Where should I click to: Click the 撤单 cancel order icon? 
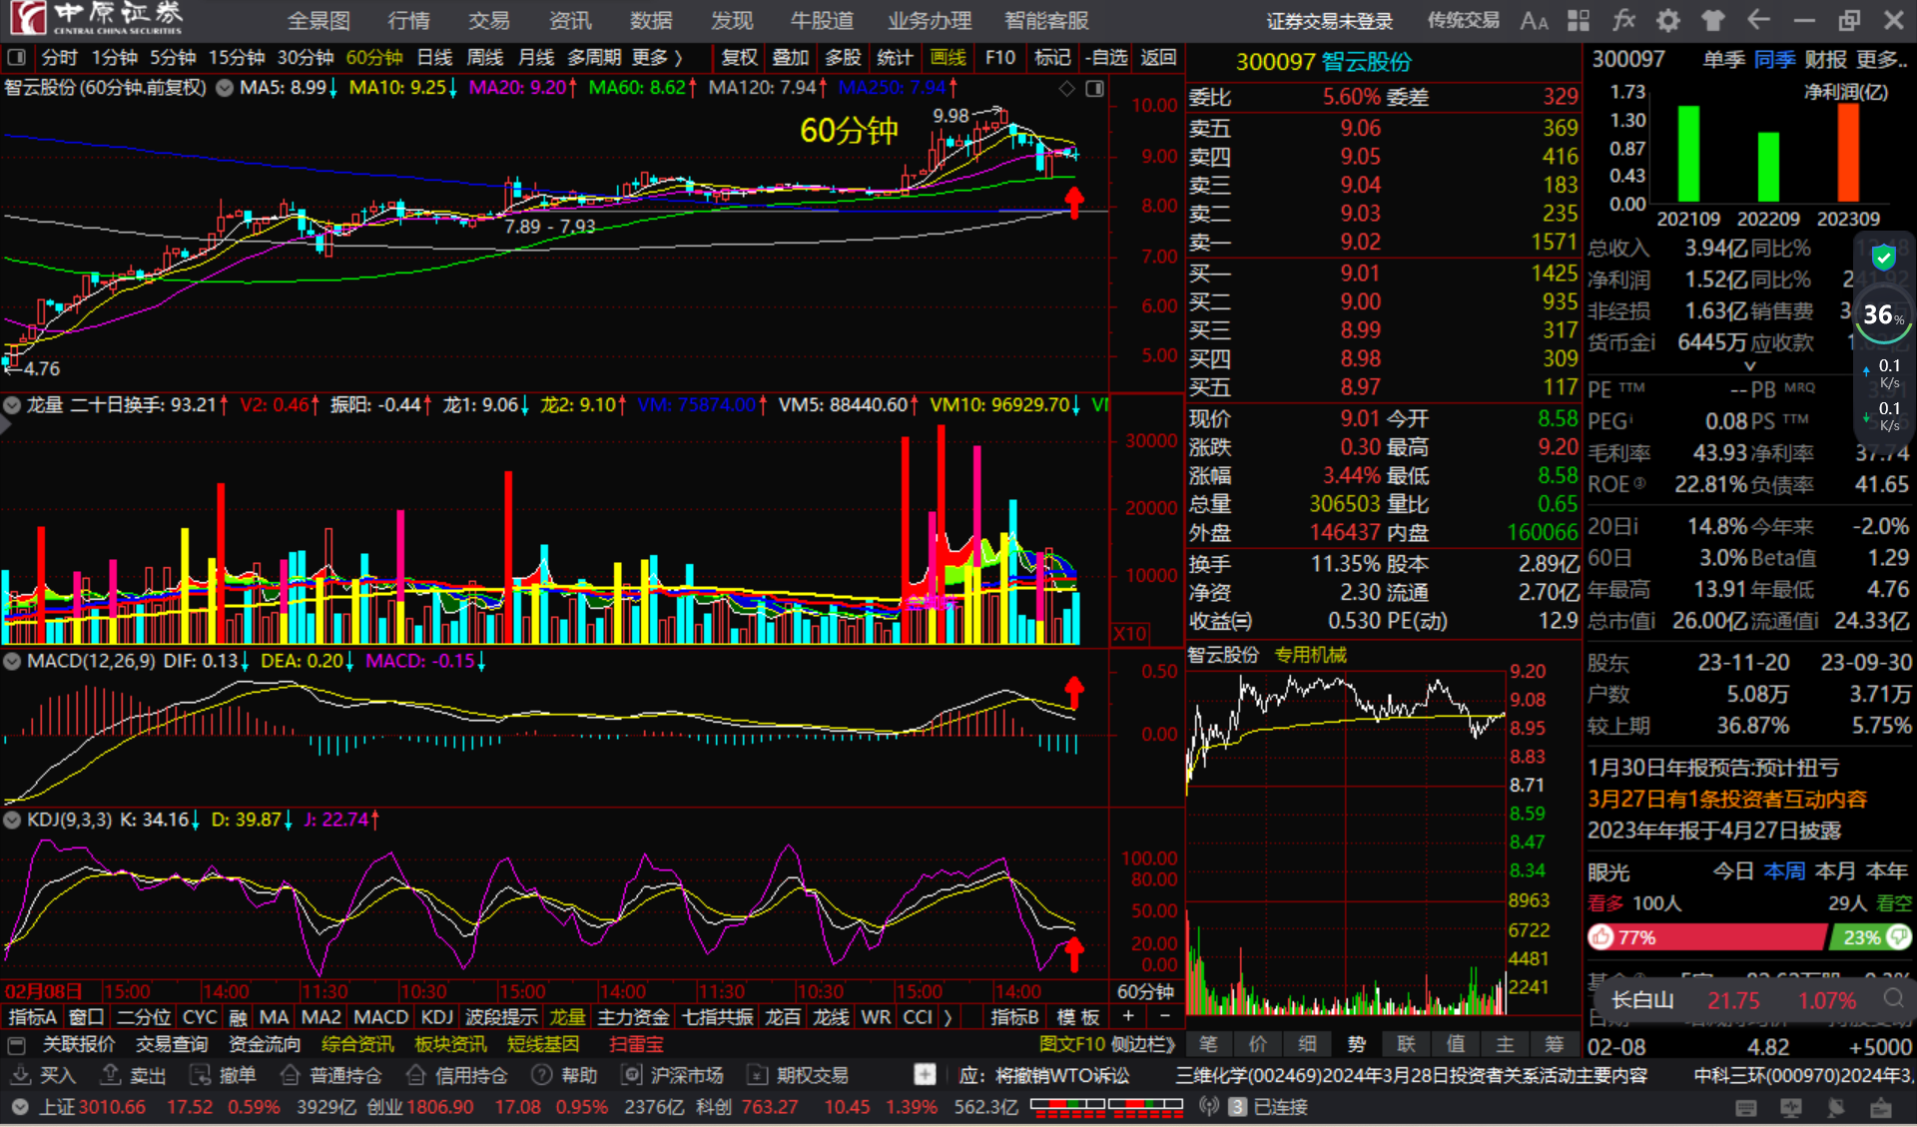[223, 1075]
